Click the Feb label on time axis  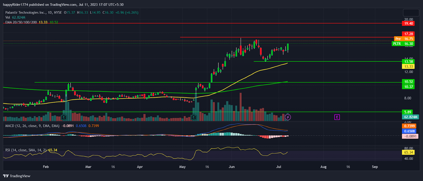pyautogui.click(x=46, y=167)
